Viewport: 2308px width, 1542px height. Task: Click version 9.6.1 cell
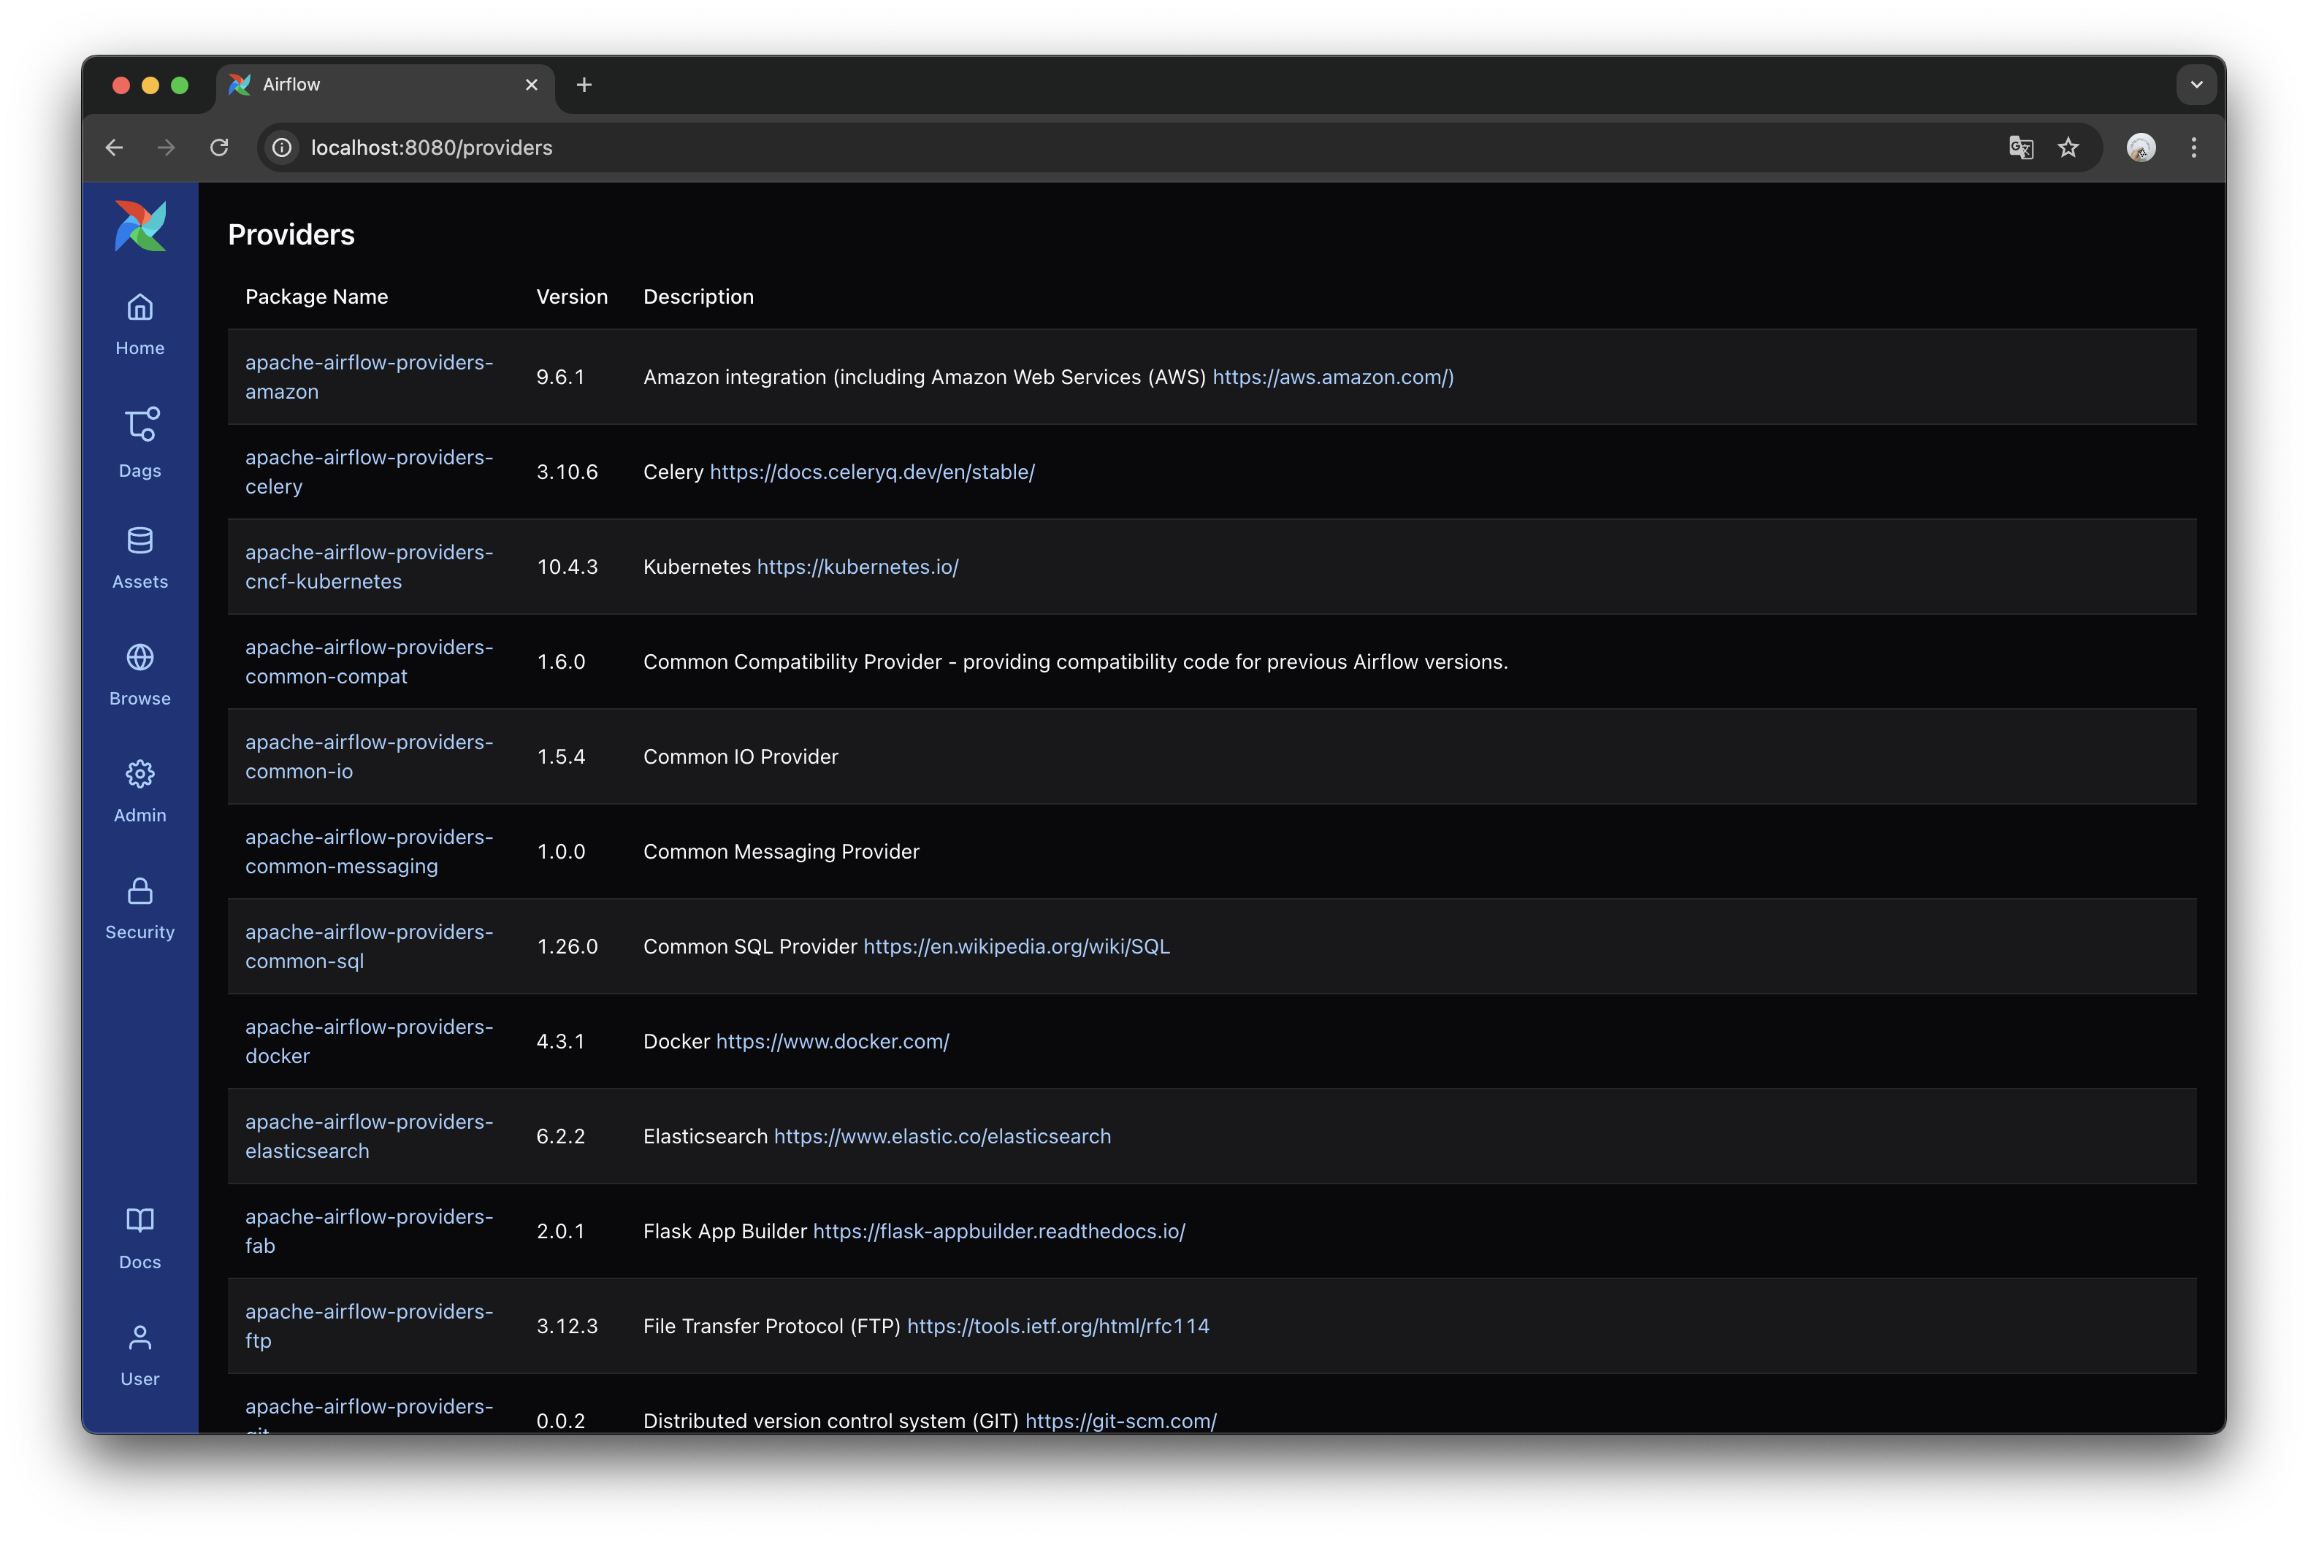pos(559,377)
